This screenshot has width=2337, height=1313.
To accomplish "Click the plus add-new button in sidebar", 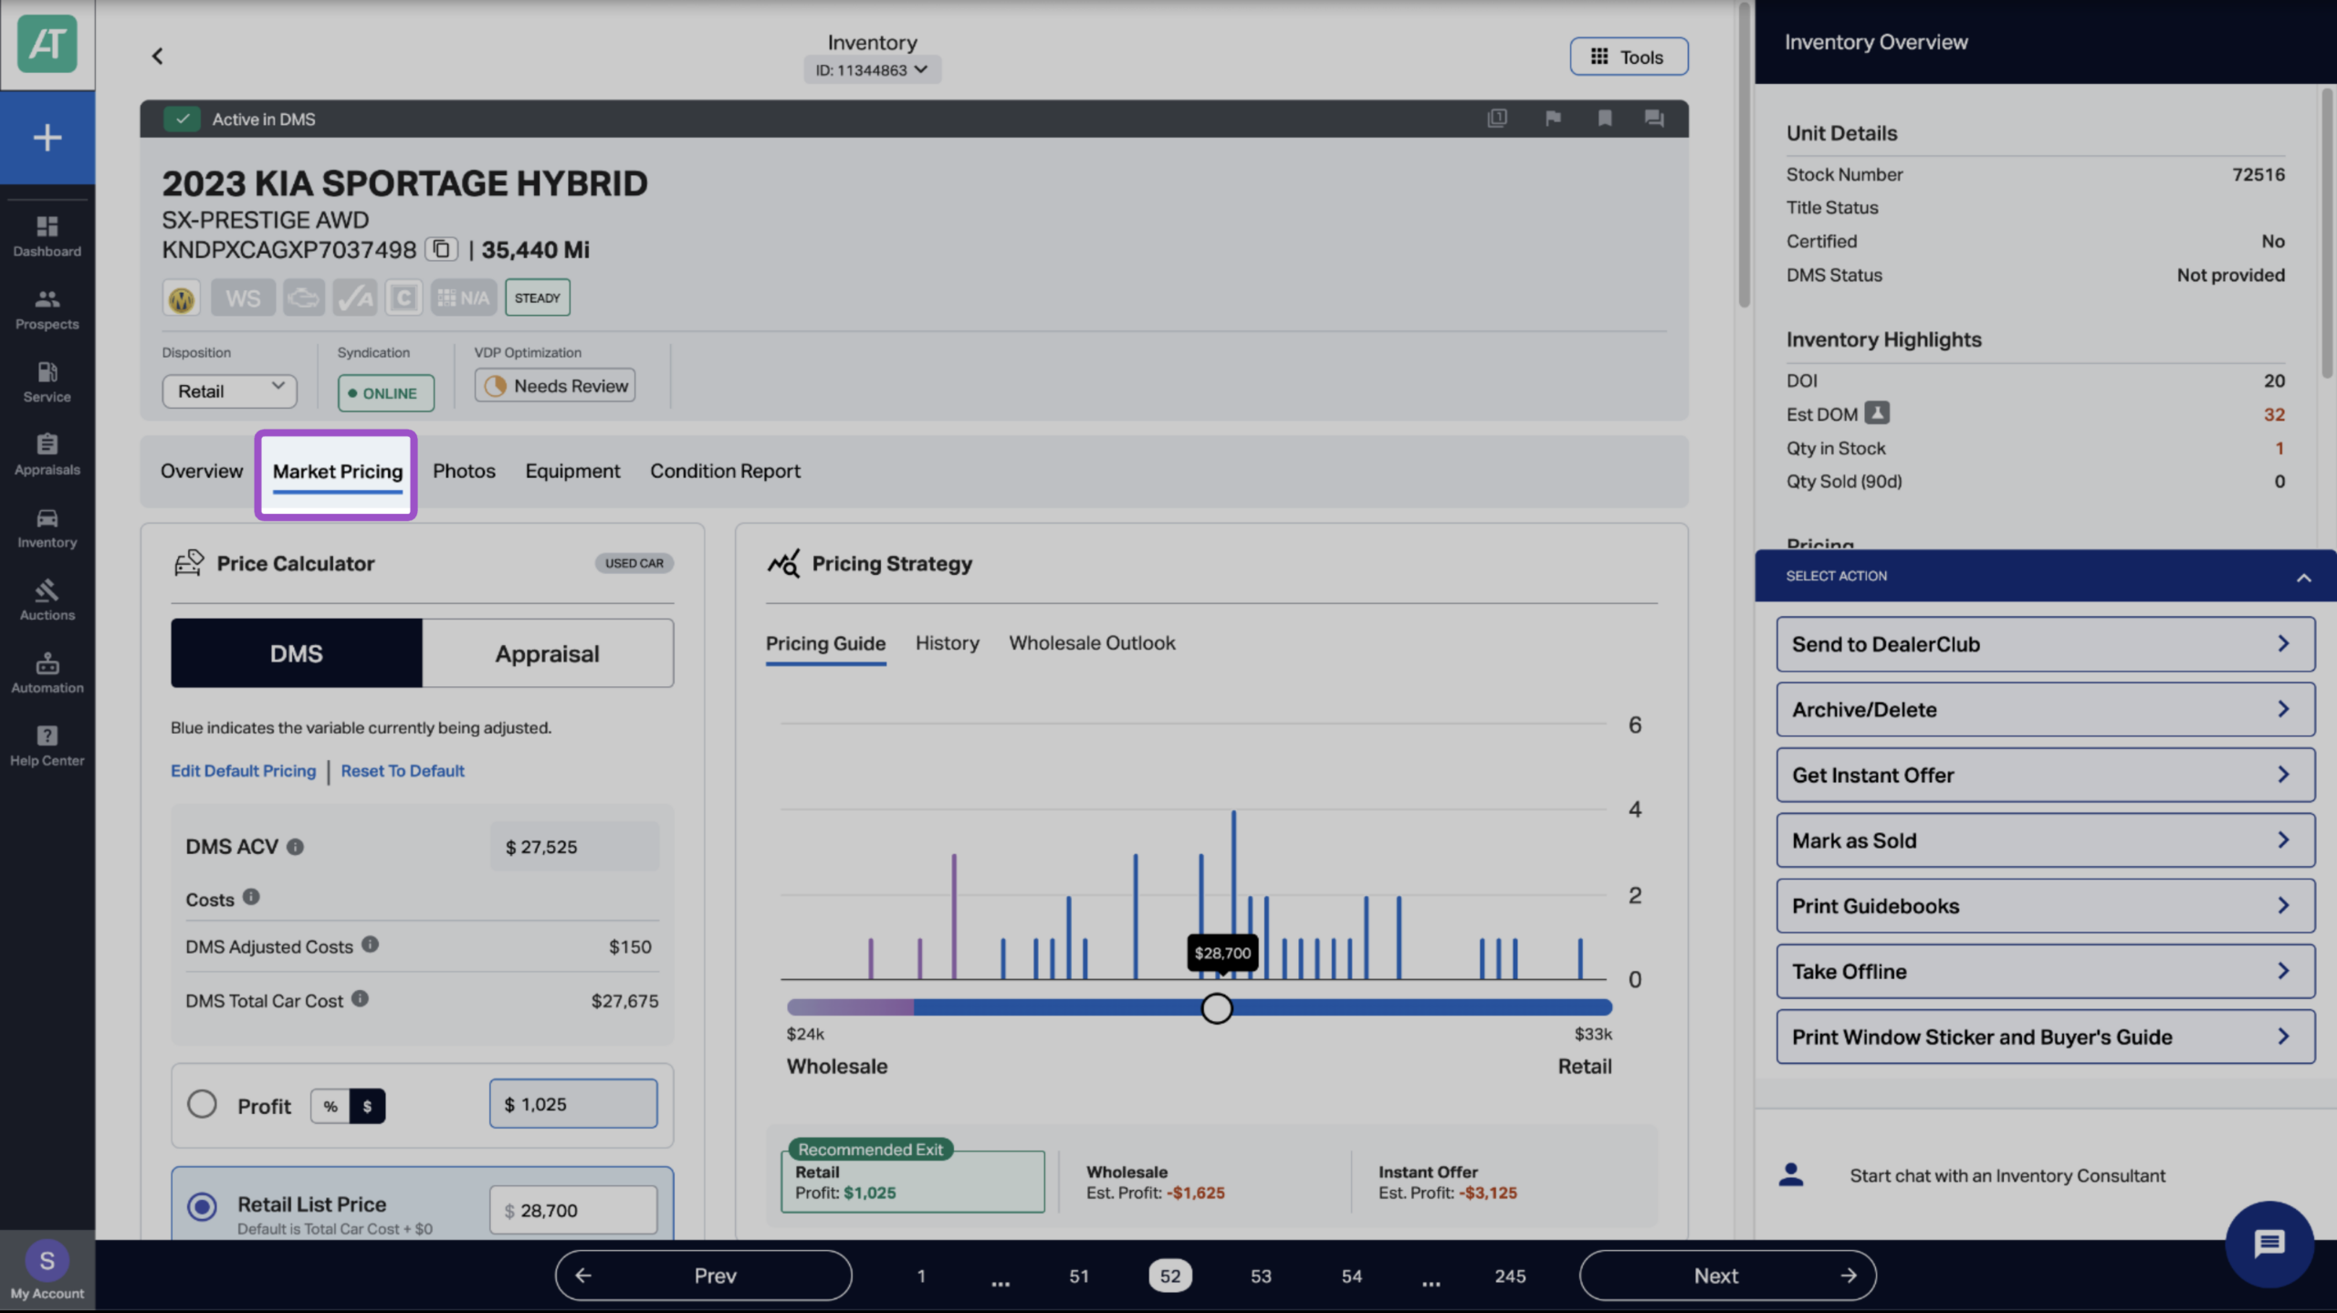I will [47, 138].
